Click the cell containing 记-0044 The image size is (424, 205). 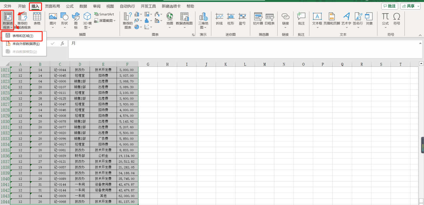pos(60,70)
